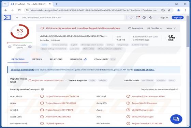Click Arcabit detection alert icon
Image resolution: width=191 pixels, height=128 pixels.
[x=42, y=110]
